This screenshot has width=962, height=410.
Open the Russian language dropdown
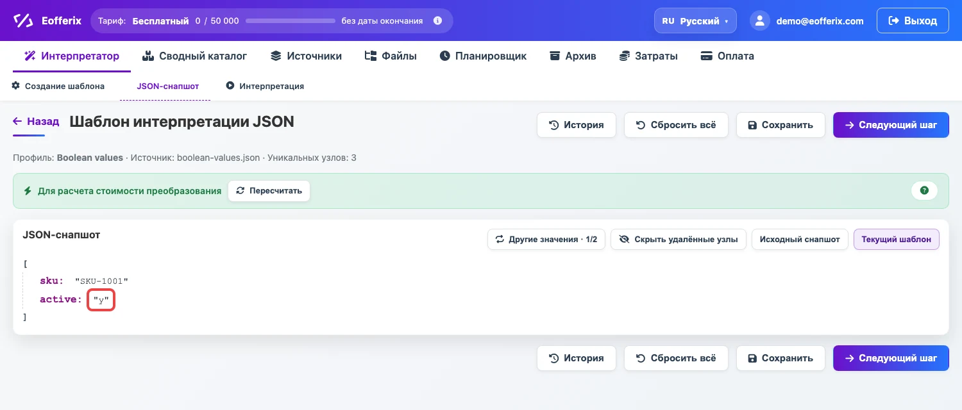pyautogui.click(x=695, y=20)
